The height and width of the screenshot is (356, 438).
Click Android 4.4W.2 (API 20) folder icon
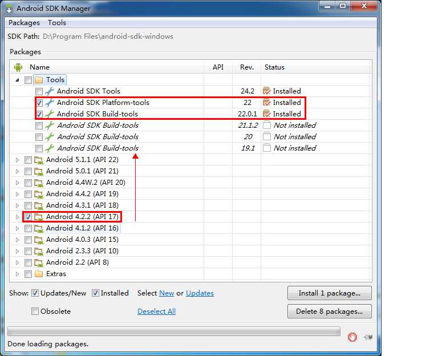pyautogui.click(x=39, y=183)
